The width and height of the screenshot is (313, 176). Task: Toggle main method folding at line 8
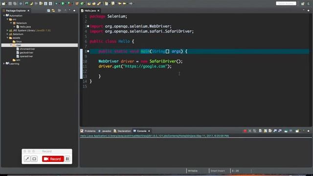[x=88, y=51]
